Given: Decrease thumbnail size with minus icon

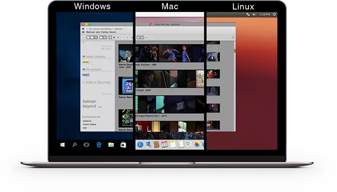Looking at the screenshot, I should 123,37.
